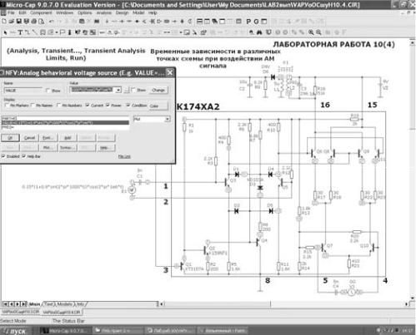Click the G toolbar icon
Image resolution: width=416 pixels, height=335 pixels.
click(256, 22)
